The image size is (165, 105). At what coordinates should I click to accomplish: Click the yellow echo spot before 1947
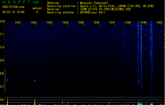click(x=109, y=80)
